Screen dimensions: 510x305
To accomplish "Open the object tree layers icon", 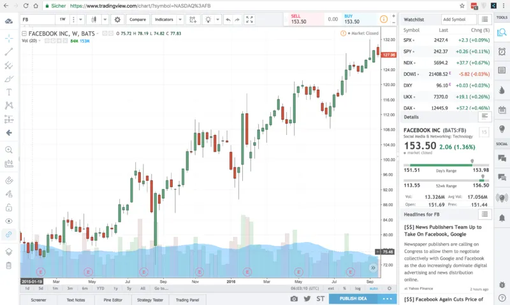I will 9,252.
